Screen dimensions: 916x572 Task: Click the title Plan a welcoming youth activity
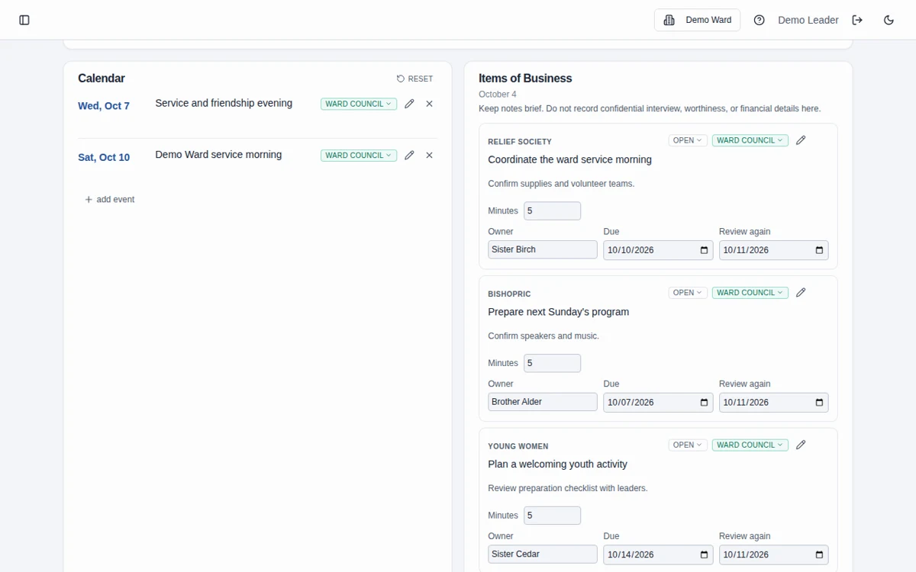pyautogui.click(x=557, y=464)
